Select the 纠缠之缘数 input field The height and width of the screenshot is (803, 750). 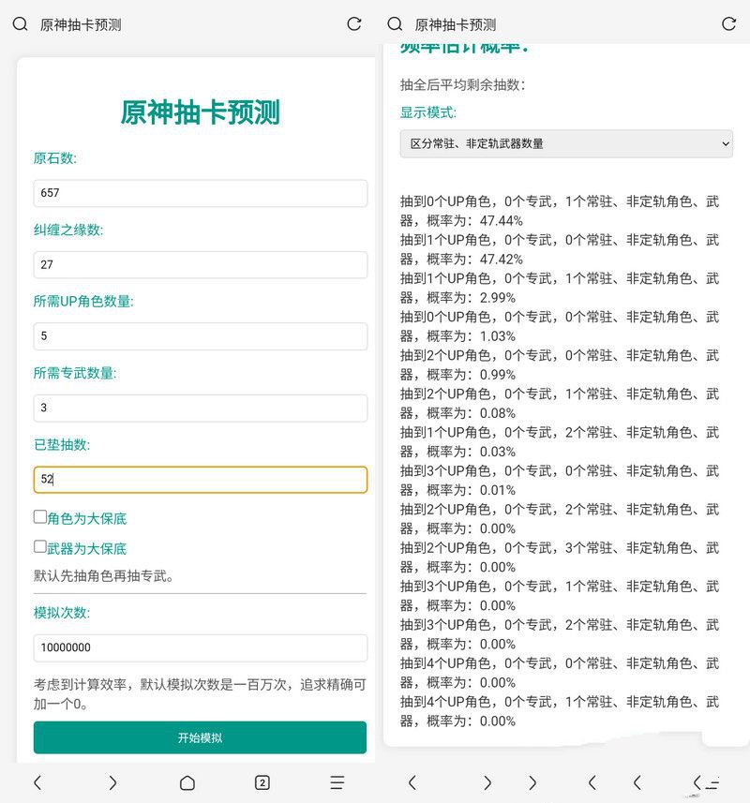click(x=200, y=264)
